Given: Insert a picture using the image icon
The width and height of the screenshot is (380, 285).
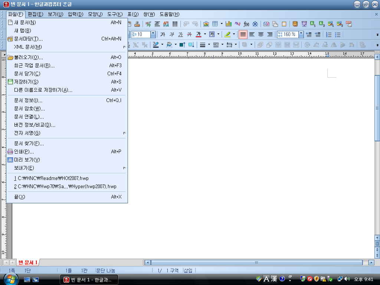Looking at the screenshot, I should tap(206, 24).
